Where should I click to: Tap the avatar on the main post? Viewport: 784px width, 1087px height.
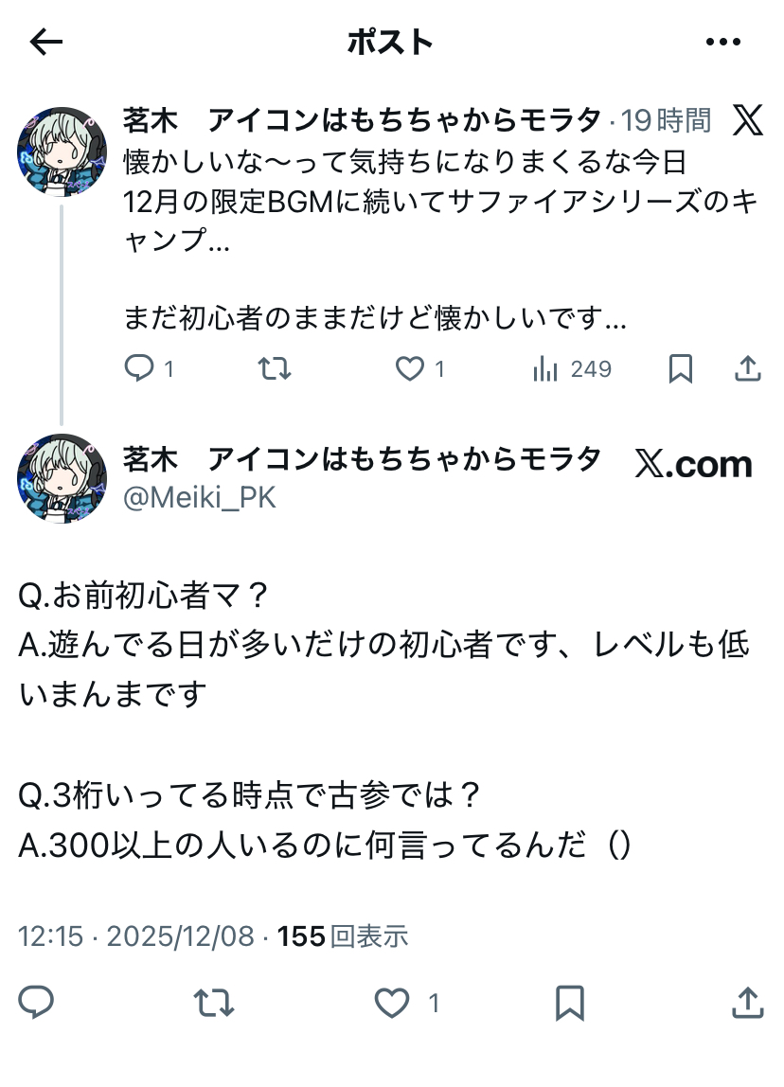click(62, 478)
